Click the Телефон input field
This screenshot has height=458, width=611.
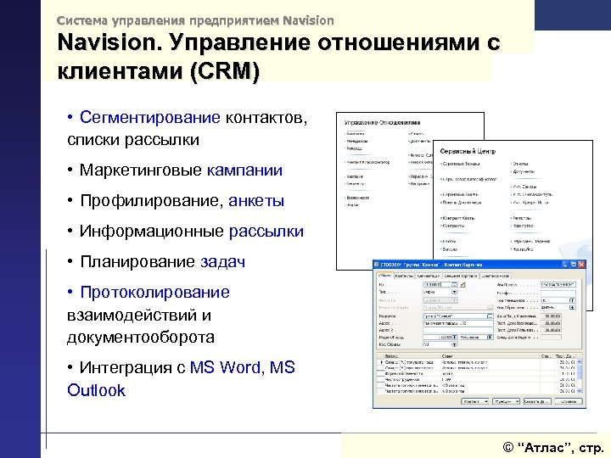[x=558, y=293]
